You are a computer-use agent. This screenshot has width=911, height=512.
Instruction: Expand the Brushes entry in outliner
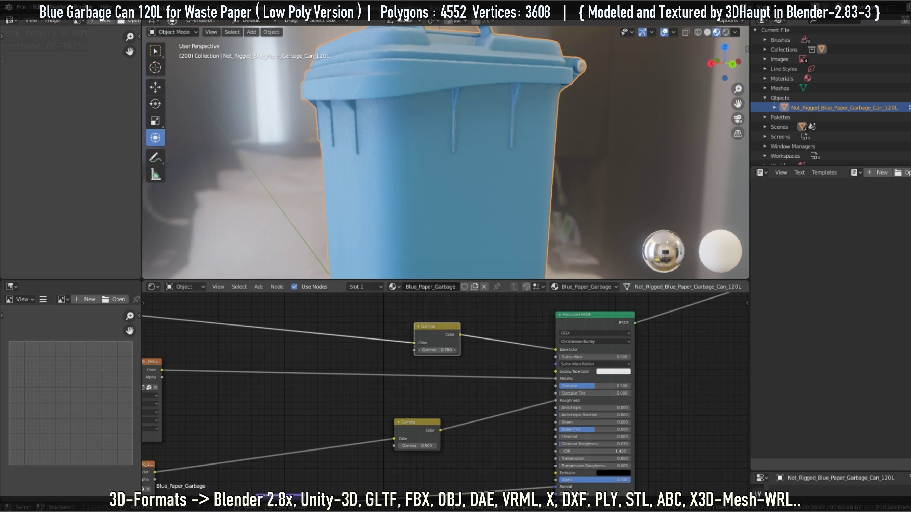coord(765,40)
